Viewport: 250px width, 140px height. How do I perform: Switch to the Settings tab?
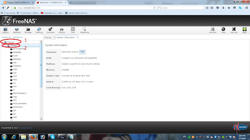(x=48, y=37)
